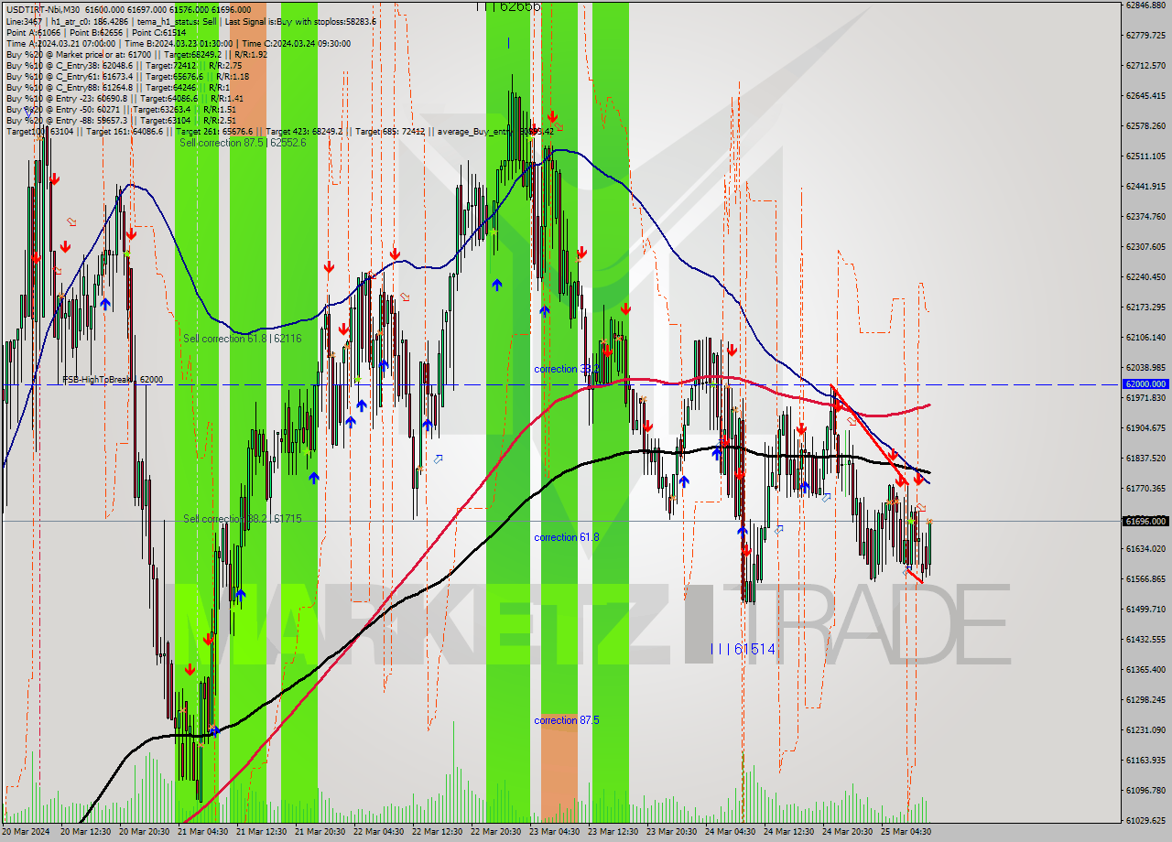
Task: Click the 'Sell correction 87.5 | 62552.6' label
Action: pyautogui.click(x=243, y=143)
